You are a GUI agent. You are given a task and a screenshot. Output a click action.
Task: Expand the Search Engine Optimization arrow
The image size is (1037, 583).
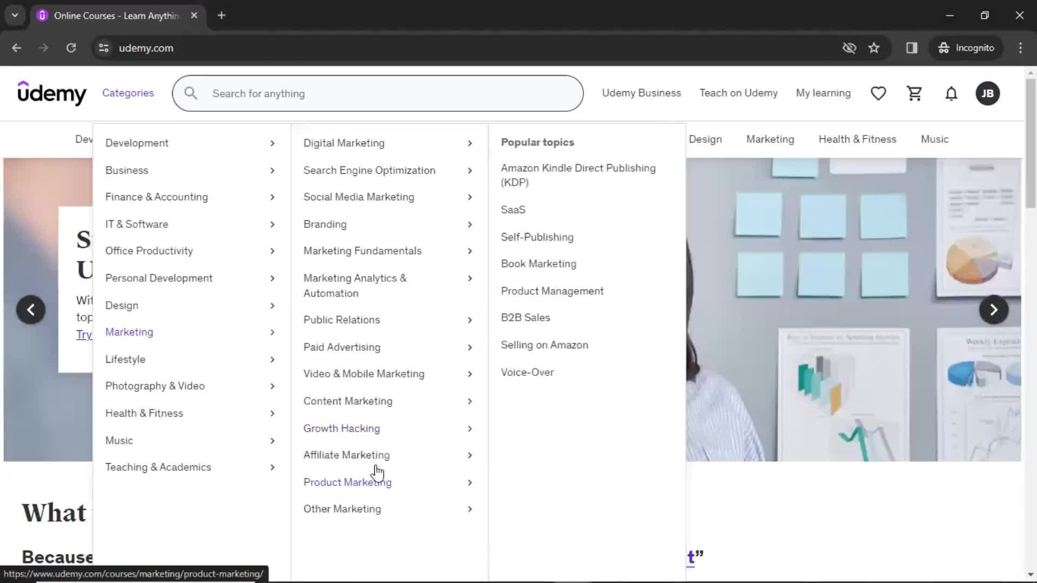click(x=470, y=171)
